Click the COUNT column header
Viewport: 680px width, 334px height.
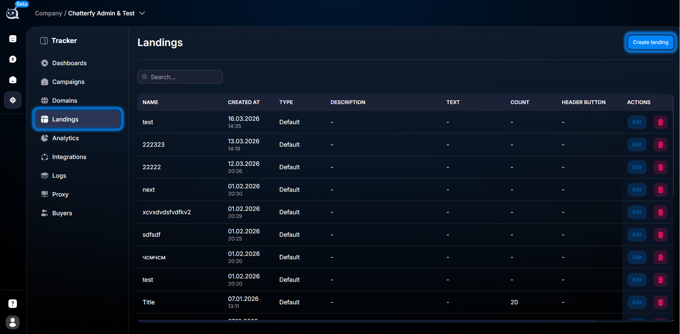coord(520,102)
